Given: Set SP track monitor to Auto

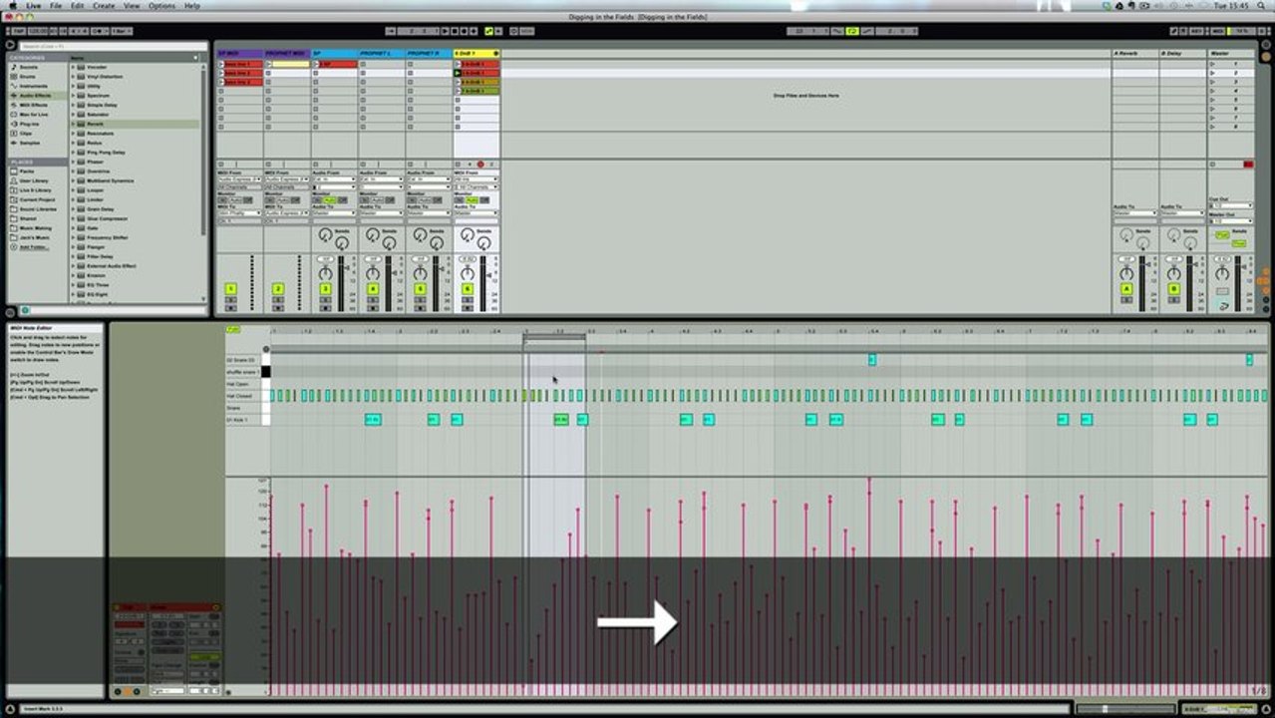Looking at the screenshot, I should coord(332,200).
